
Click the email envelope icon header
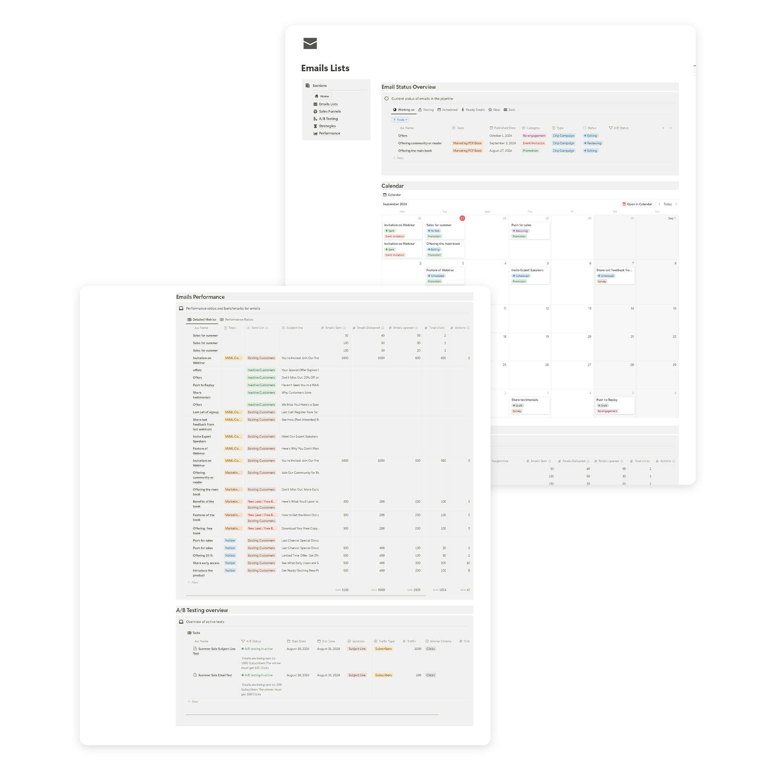[310, 44]
